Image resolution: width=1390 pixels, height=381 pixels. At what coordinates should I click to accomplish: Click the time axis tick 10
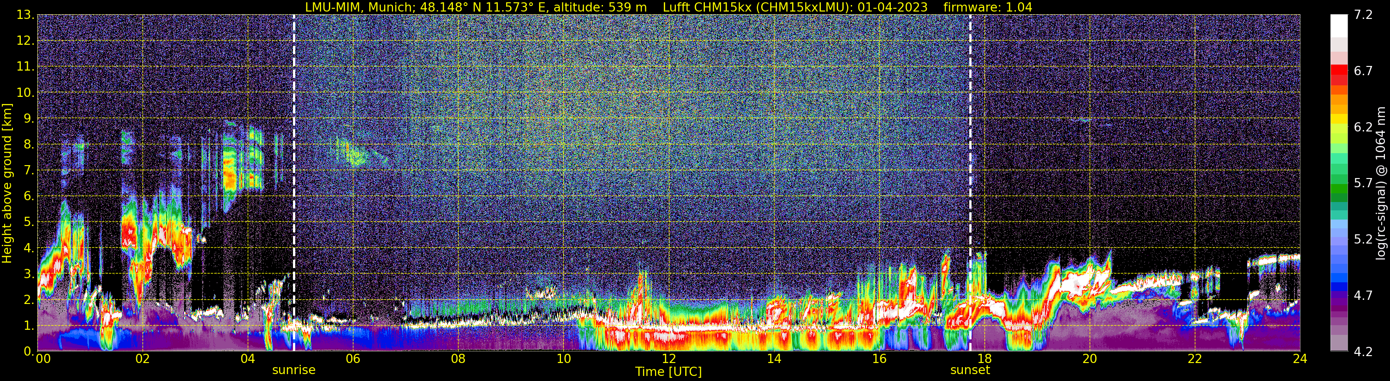click(563, 359)
